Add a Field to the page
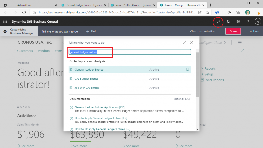The image size is (263, 148). tap(92, 31)
